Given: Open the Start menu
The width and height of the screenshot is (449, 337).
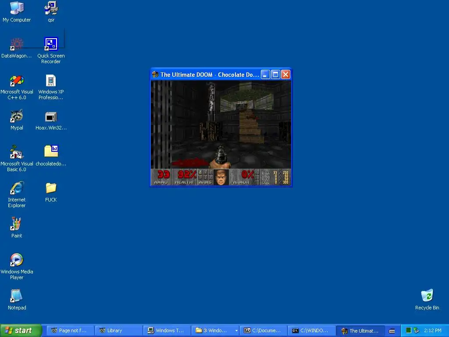Looking at the screenshot, I should click(21, 330).
